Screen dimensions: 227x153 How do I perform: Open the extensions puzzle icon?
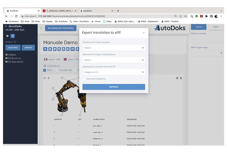[206, 16]
